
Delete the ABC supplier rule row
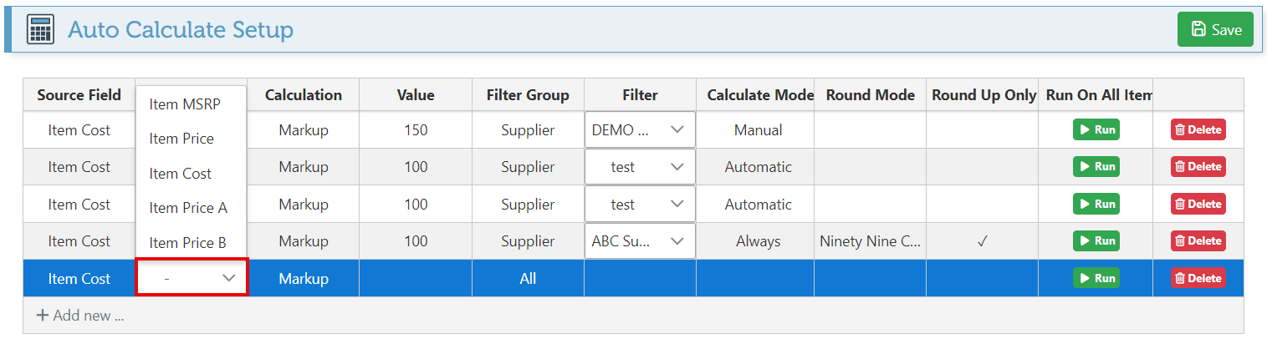point(1198,241)
